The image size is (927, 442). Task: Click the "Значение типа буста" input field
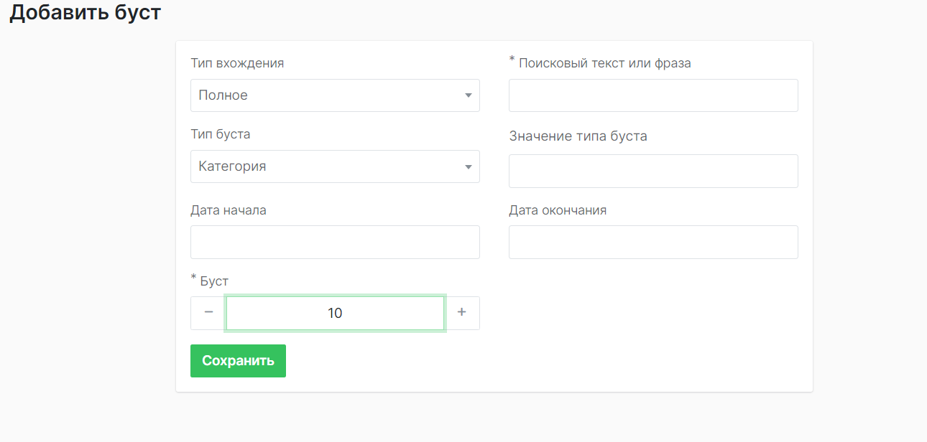click(x=652, y=171)
